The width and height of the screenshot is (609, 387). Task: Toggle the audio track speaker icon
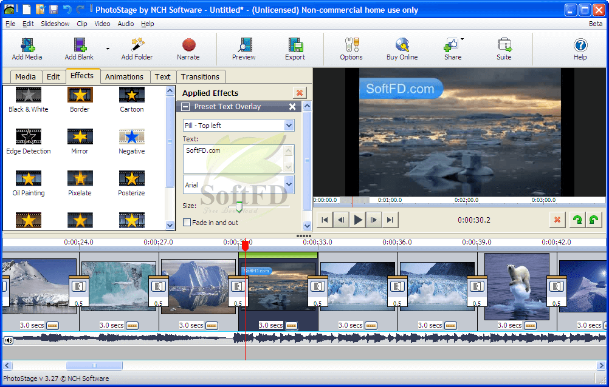pyautogui.click(x=8, y=340)
